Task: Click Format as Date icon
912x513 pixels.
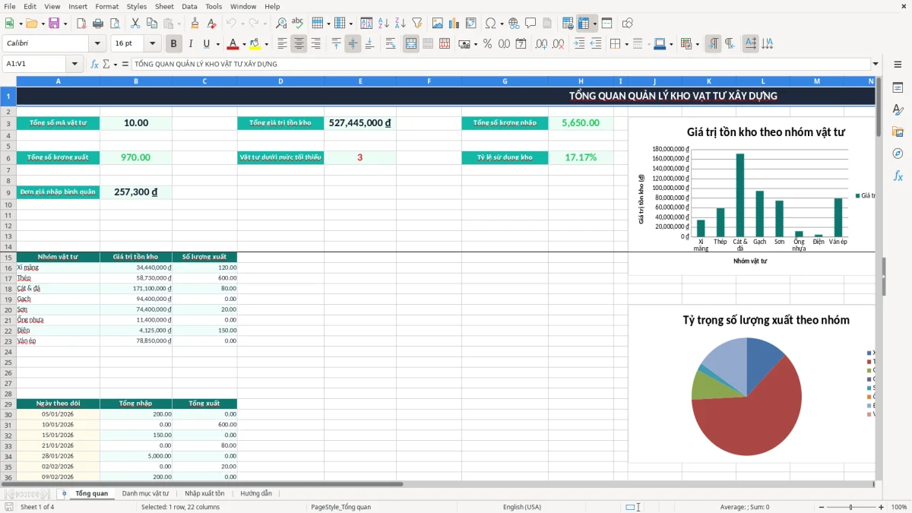Action: pos(521,44)
